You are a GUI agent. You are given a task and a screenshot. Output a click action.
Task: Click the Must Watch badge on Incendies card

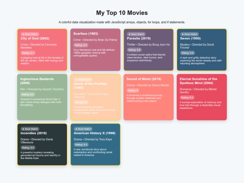point(30,129)
